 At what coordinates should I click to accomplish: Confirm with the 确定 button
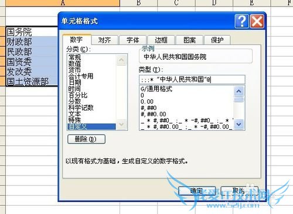point(197,191)
